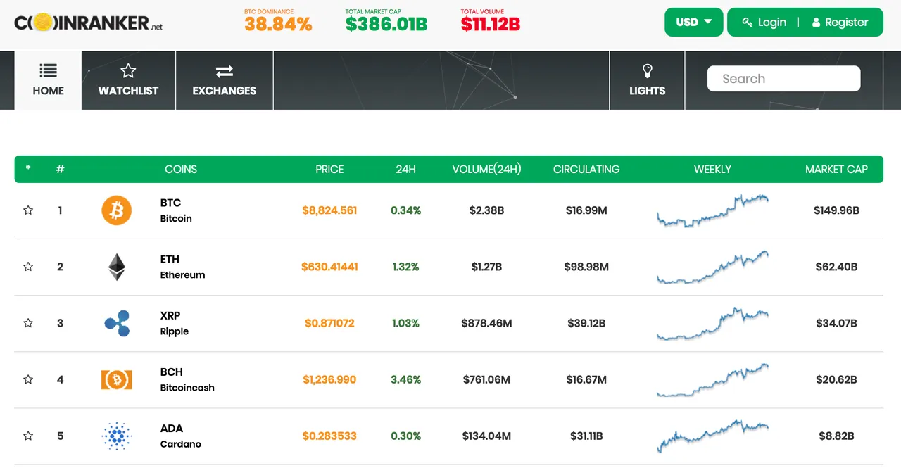Click Ethereum volume $1.27B
The image size is (901, 468).
(x=486, y=267)
